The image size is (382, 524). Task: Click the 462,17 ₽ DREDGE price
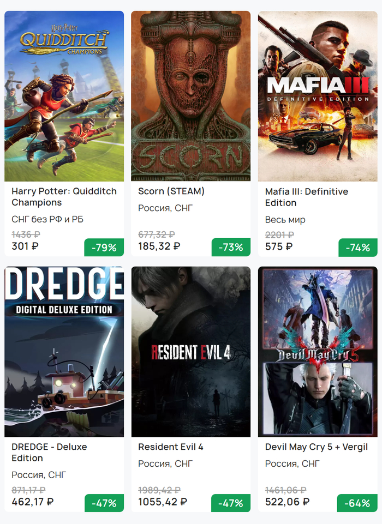click(33, 502)
